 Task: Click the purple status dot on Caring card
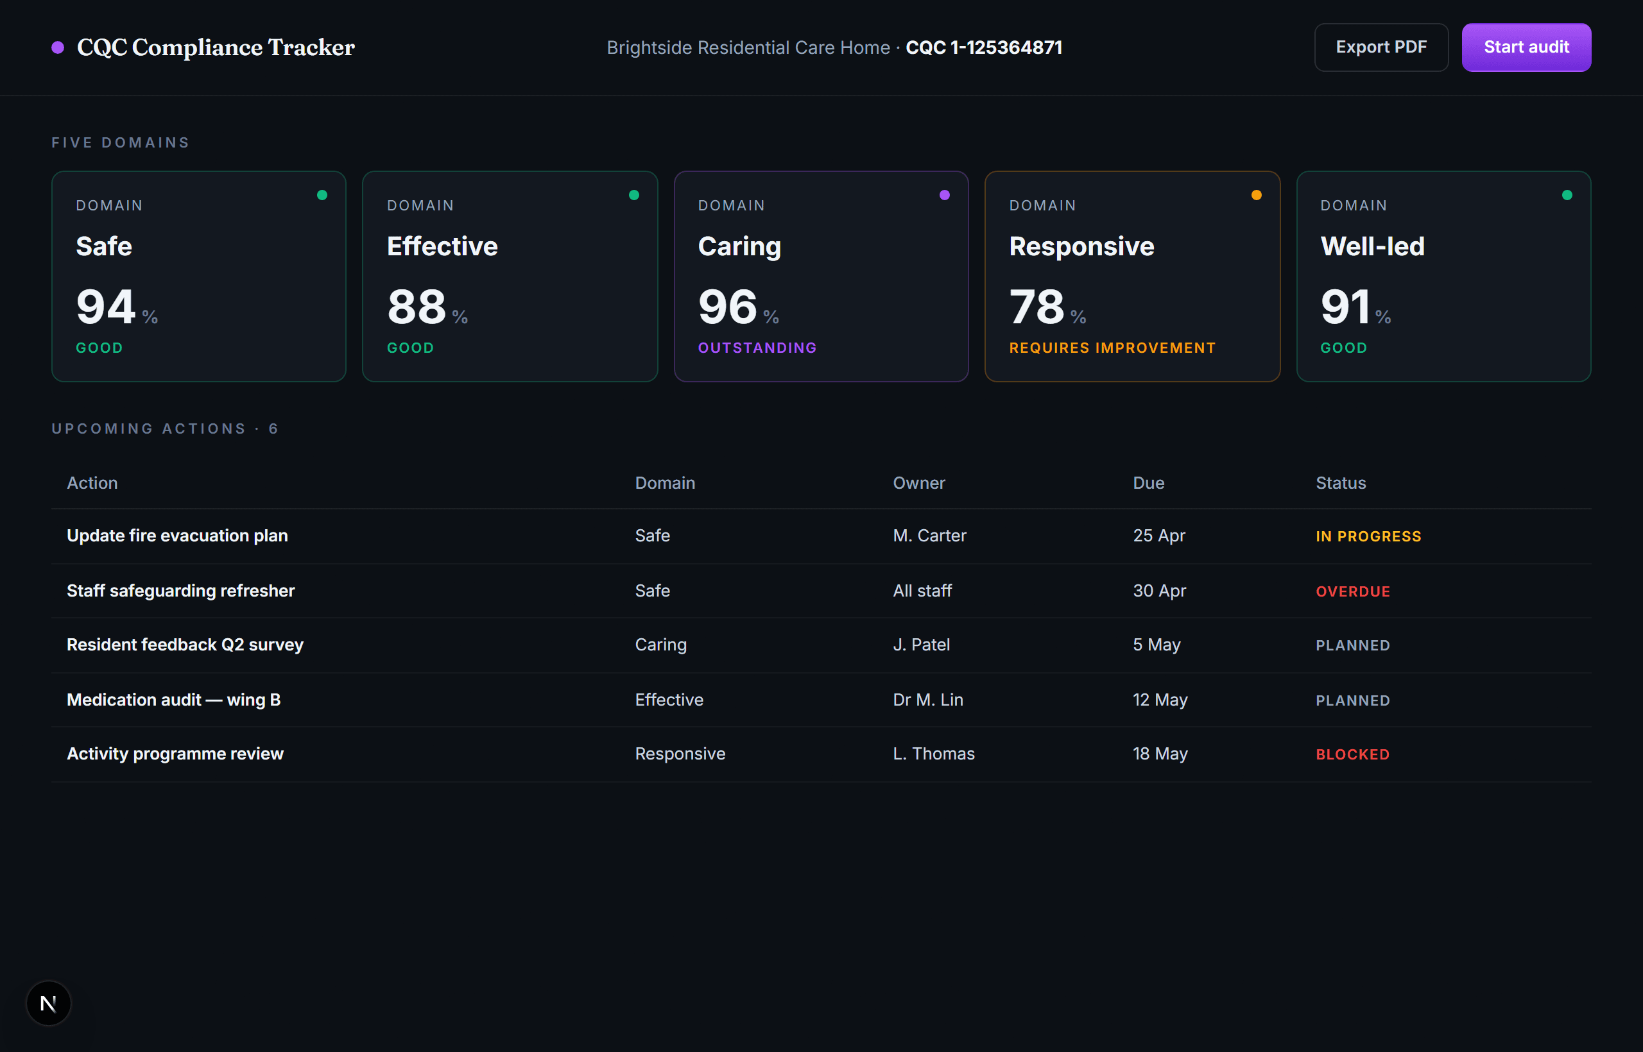(945, 196)
